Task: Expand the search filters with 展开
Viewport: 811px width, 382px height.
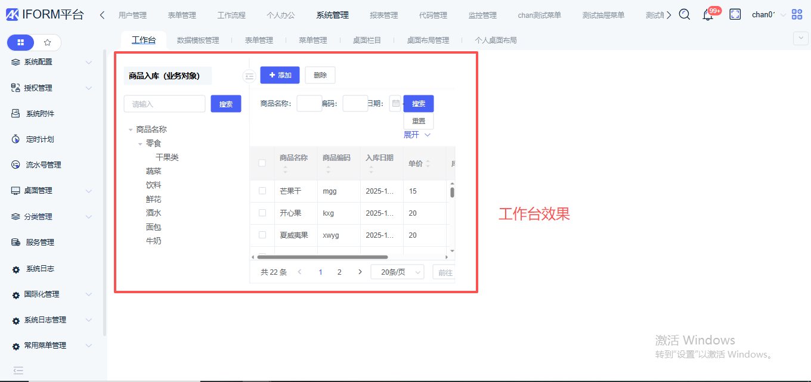Action: point(417,135)
